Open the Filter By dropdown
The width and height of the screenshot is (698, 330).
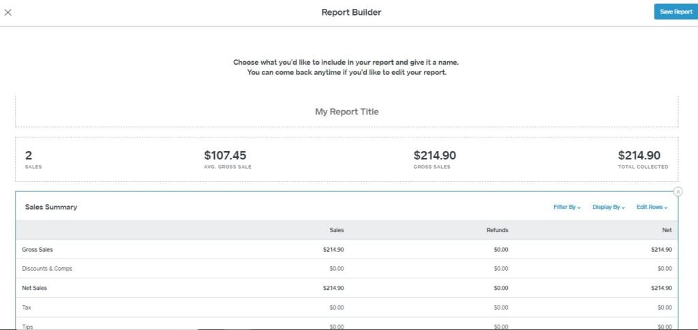tap(566, 207)
